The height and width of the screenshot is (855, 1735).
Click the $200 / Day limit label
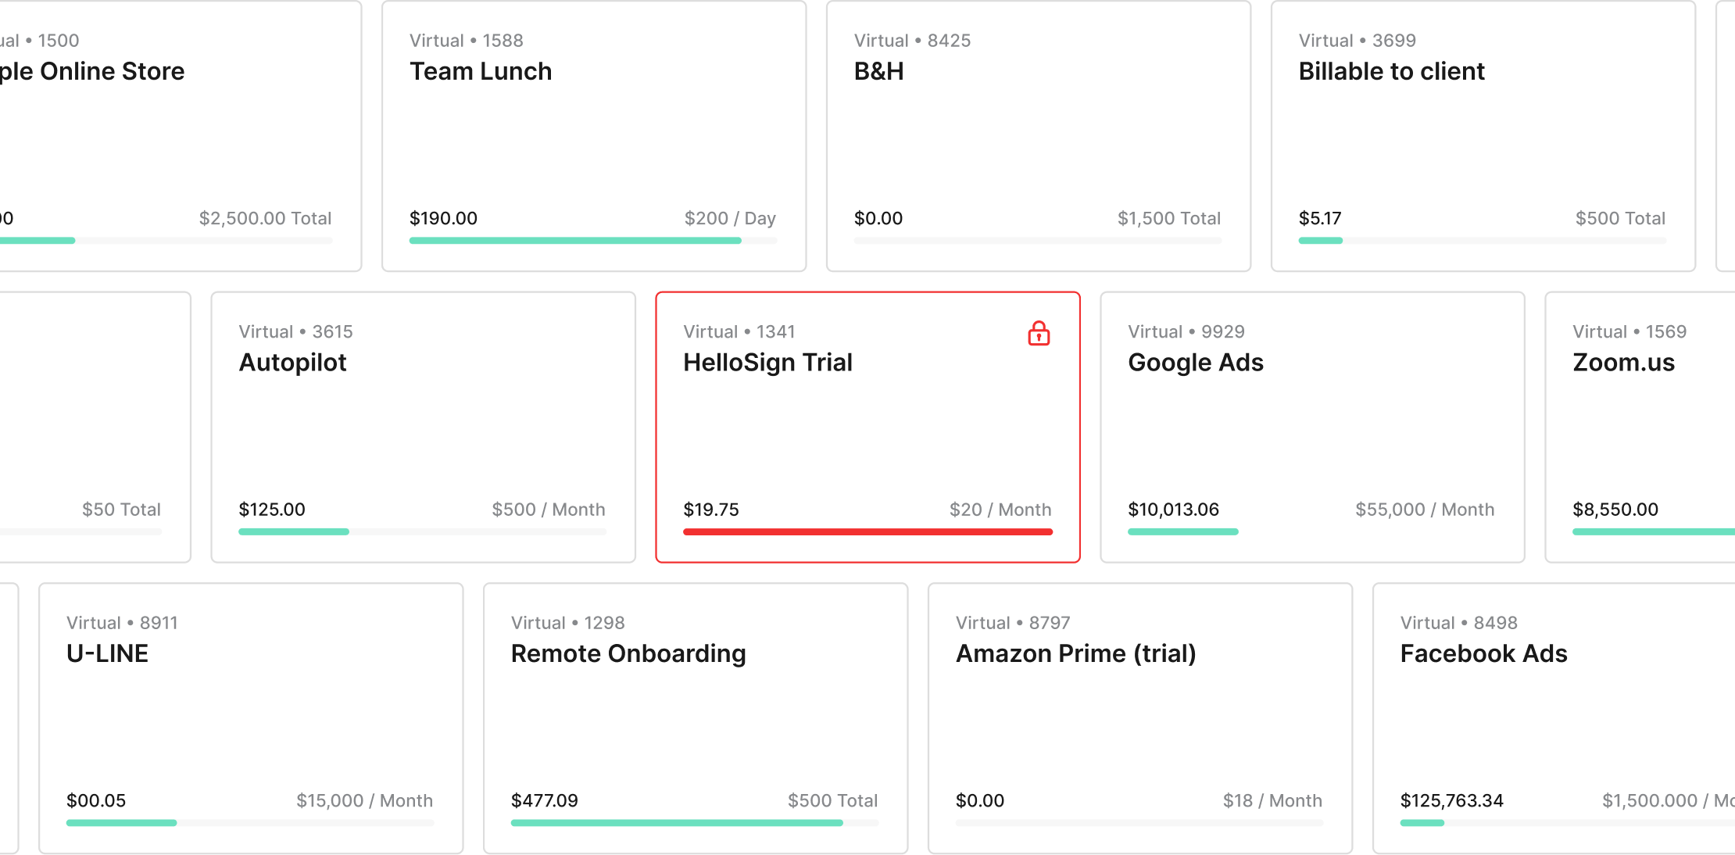tap(730, 219)
